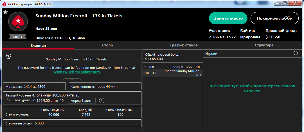Click the Занять место button
This screenshot has height=132, width=304.
click(x=228, y=18)
